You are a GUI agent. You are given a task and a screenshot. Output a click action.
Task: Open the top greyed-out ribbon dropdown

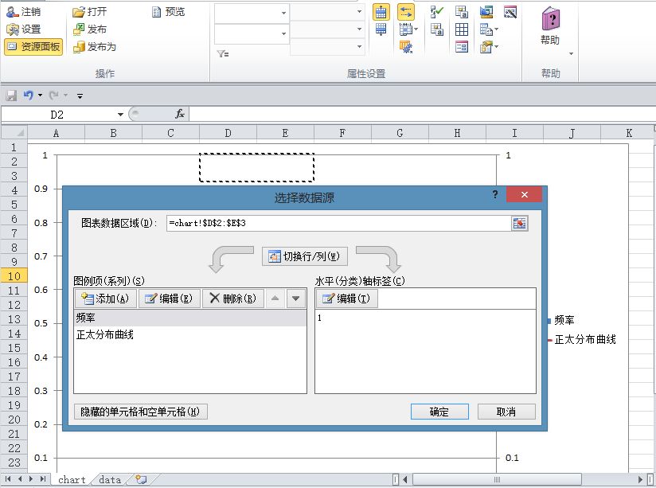click(359, 12)
